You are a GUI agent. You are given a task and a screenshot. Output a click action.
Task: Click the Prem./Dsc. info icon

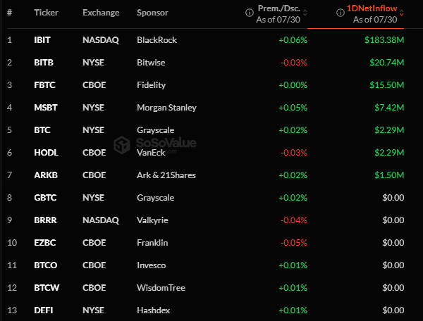pos(250,13)
